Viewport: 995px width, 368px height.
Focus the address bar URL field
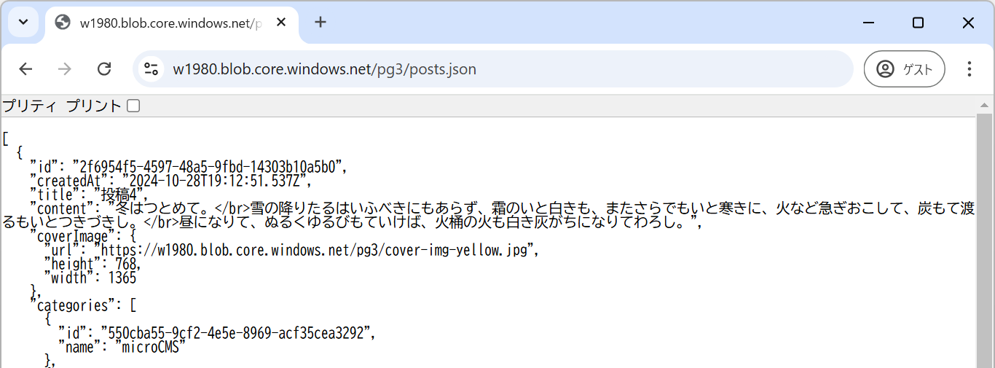437,69
